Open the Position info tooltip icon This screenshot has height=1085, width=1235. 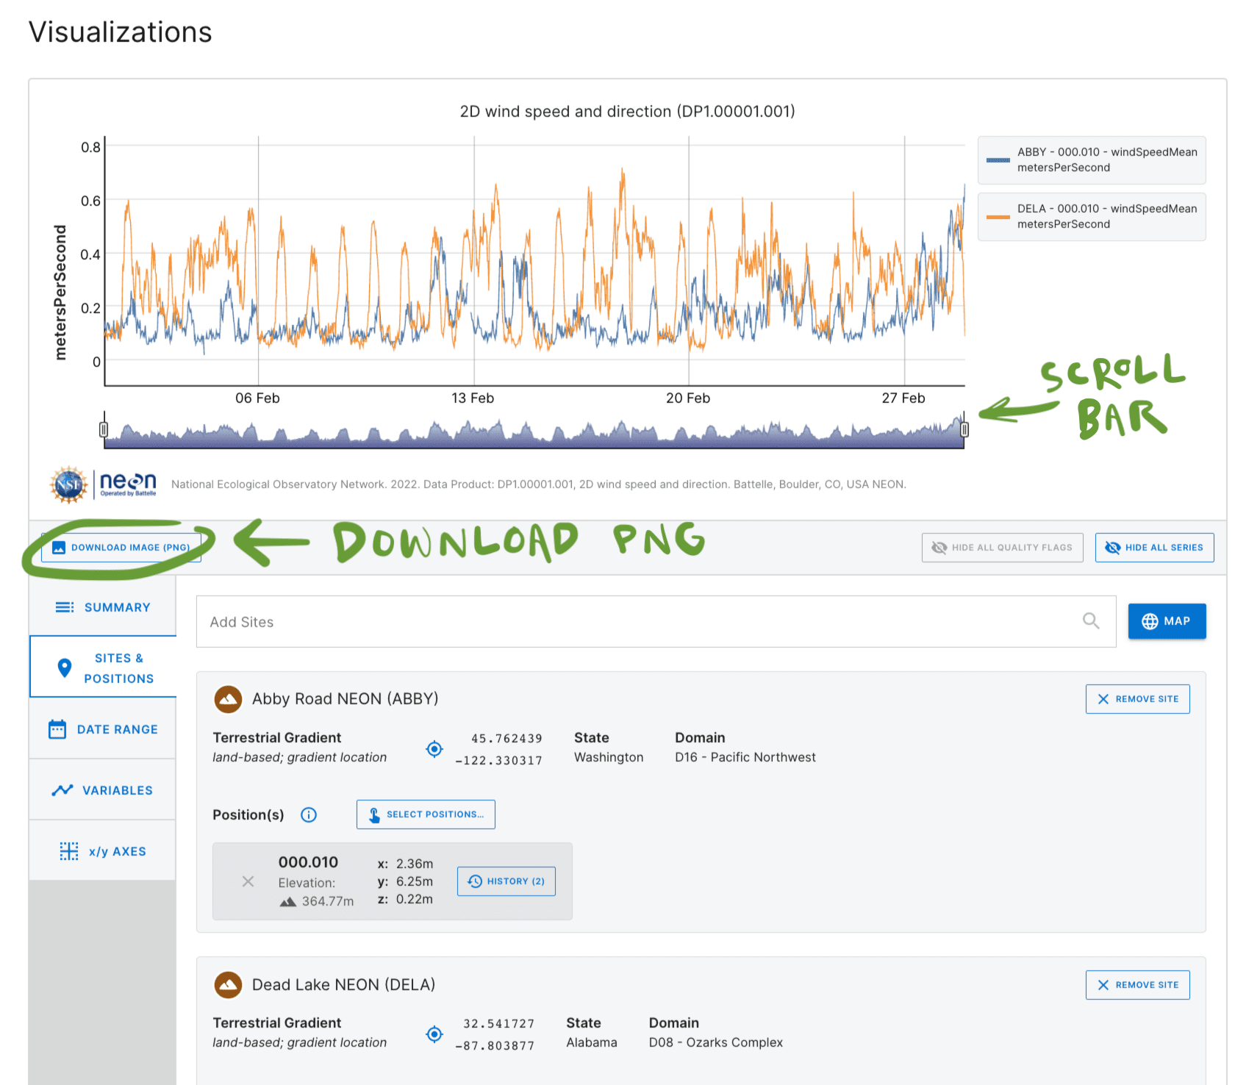pos(308,814)
